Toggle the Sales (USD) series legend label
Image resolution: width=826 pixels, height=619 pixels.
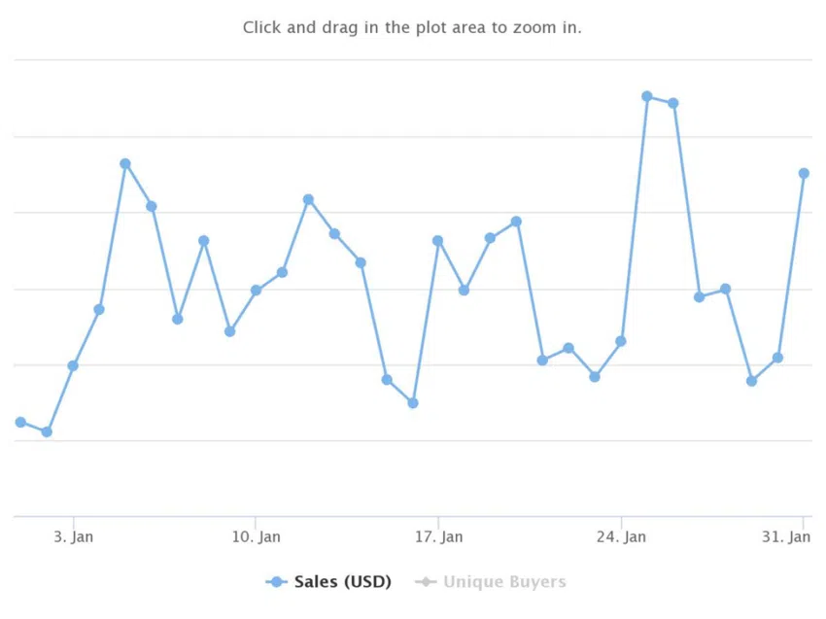(x=342, y=582)
